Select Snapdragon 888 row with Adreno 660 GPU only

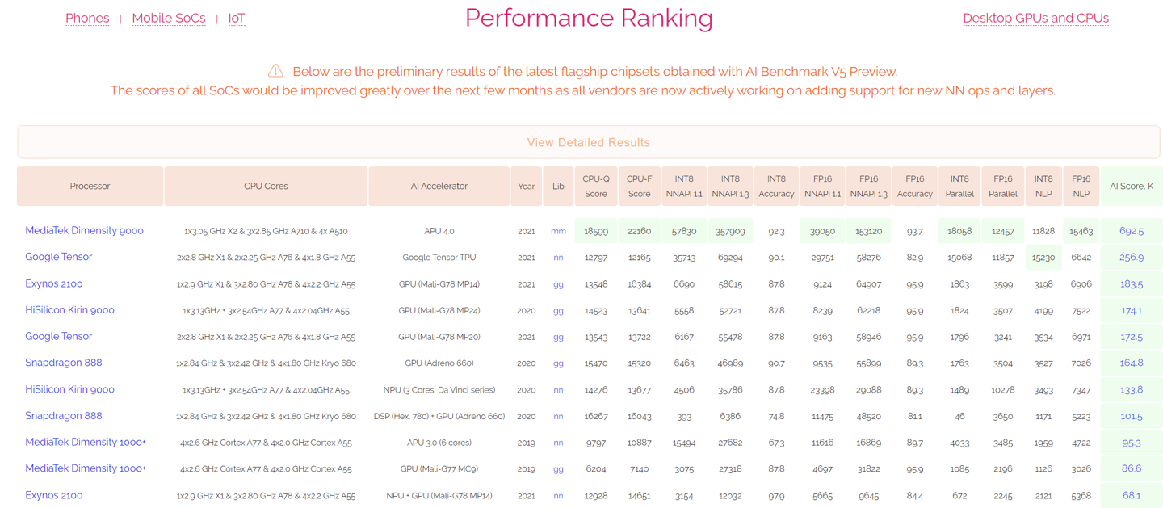tap(63, 363)
